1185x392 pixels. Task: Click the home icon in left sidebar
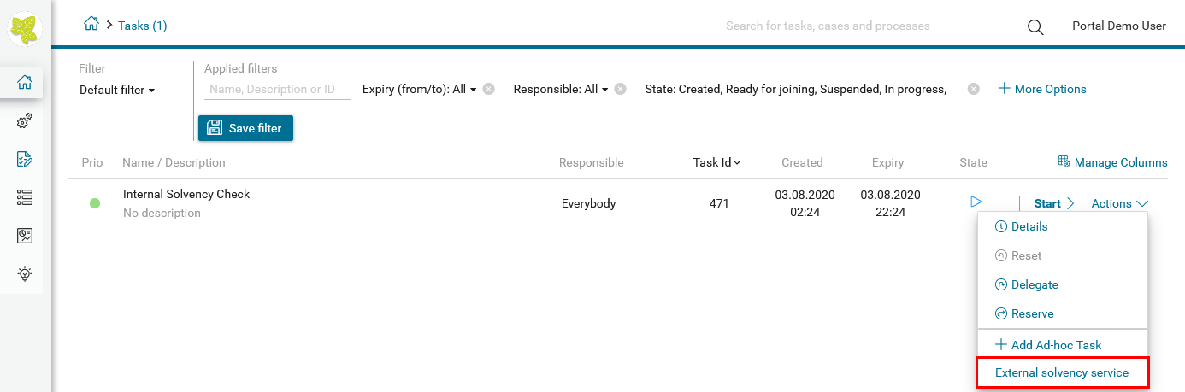pyautogui.click(x=25, y=83)
